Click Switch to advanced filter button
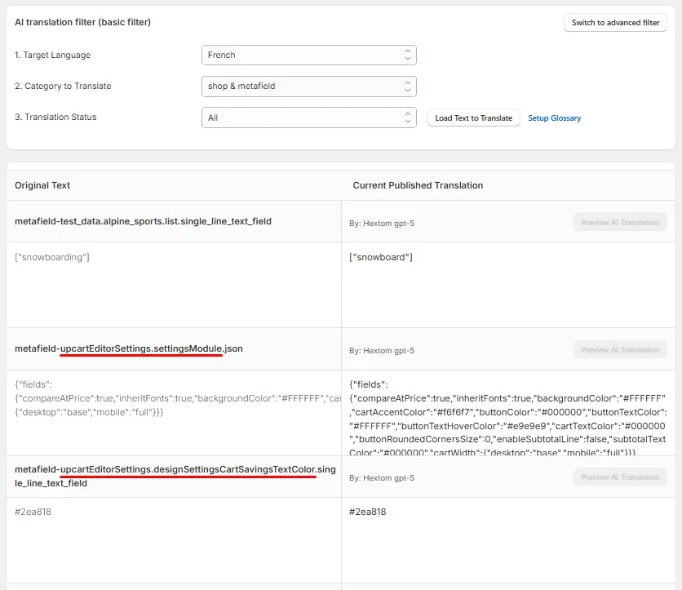The width and height of the screenshot is (682, 590). pos(615,23)
